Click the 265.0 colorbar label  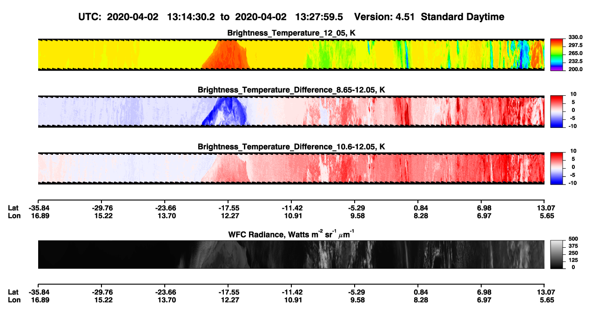pos(575,53)
